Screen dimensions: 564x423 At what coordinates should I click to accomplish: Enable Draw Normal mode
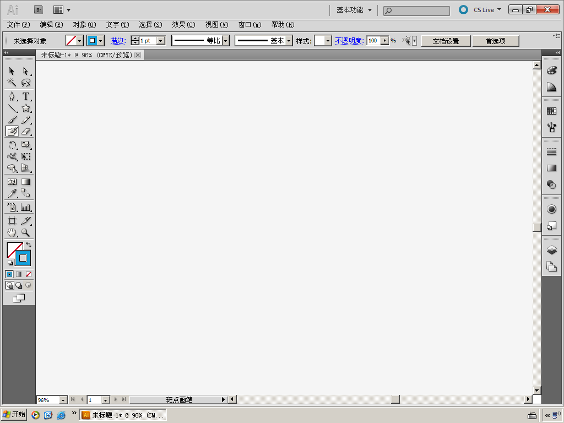tap(10, 285)
